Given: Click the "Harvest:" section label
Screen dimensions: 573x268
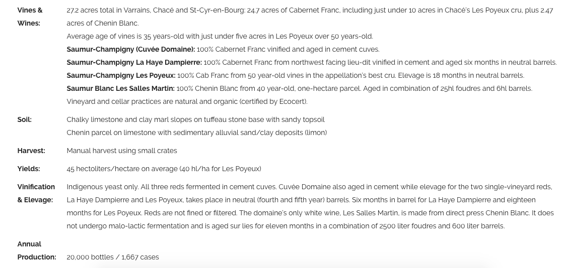Looking at the screenshot, I should click(x=31, y=151).
